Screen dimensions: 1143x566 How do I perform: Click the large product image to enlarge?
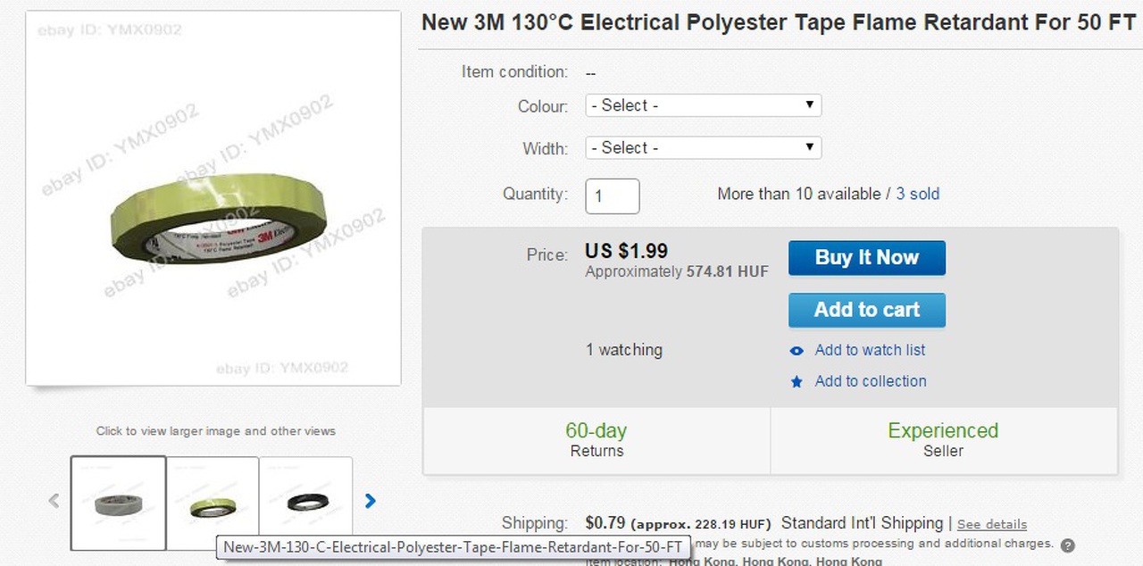(x=213, y=198)
